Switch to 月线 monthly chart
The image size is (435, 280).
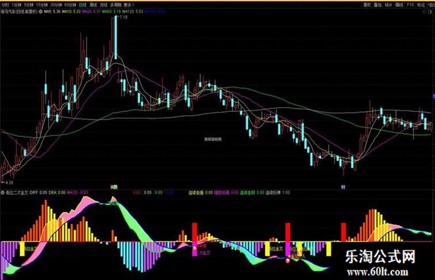(104, 5)
